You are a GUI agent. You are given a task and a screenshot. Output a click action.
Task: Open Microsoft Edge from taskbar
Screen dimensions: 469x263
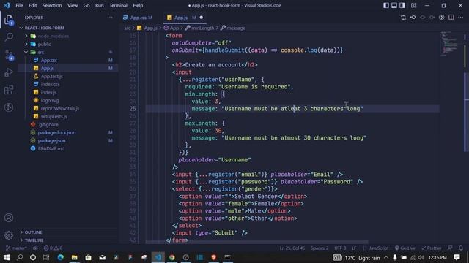click(x=60, y=257)
